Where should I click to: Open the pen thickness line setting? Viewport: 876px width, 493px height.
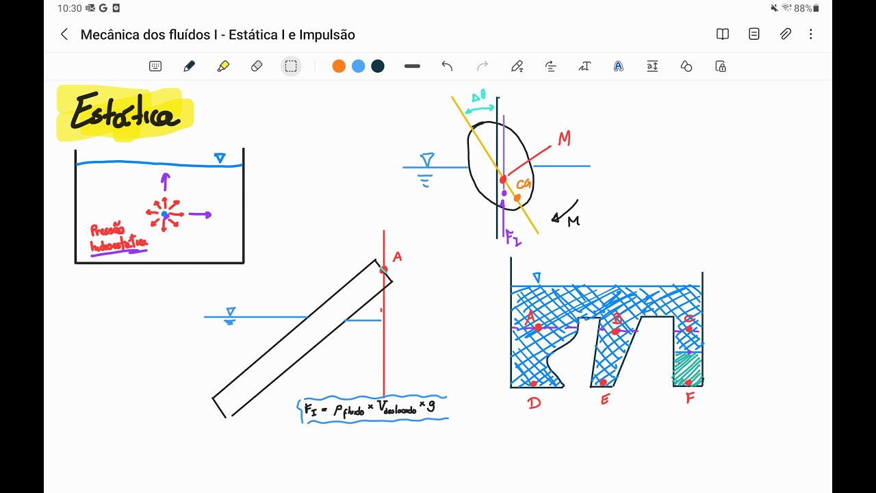pyautogui.click(x=412, y=66)
